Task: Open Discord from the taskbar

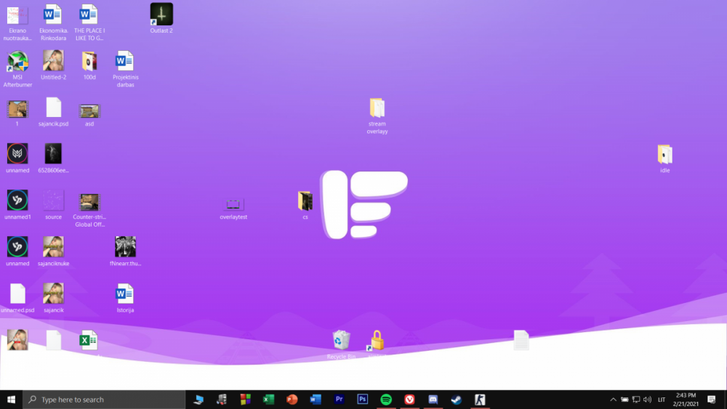Action: (x=433, y=400)
